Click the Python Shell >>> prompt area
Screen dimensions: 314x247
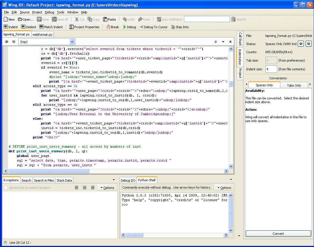124,205
